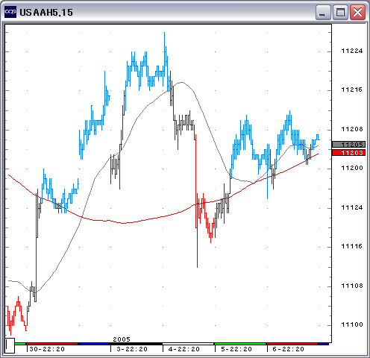Click the 11100 price scale label
The image size is (370, 358).
click(352, 324)
